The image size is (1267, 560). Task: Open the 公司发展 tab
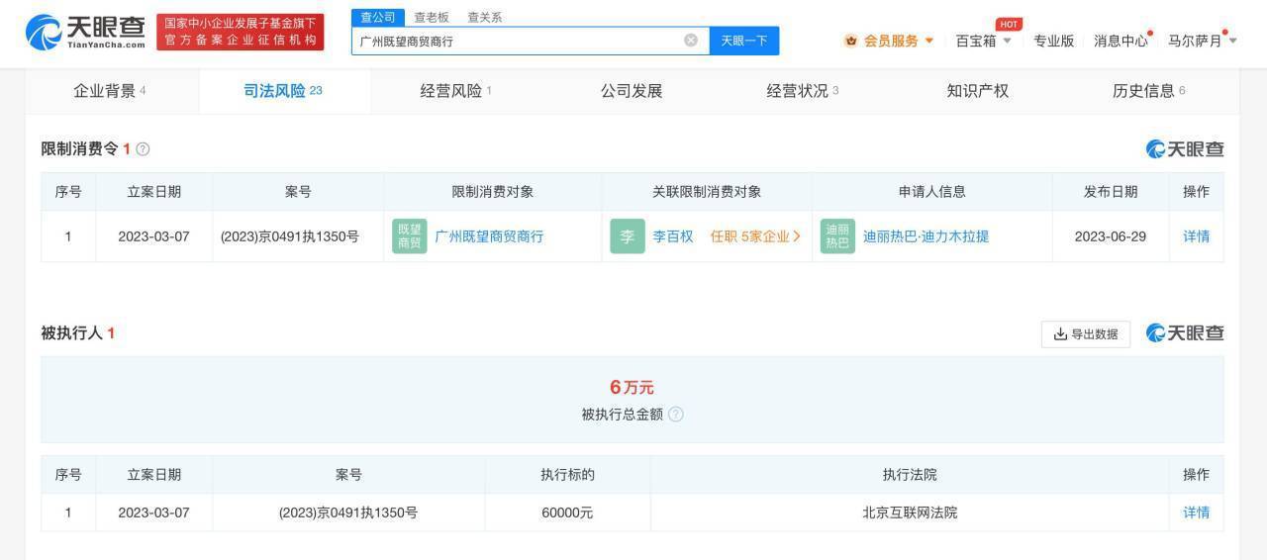point(632,91)
